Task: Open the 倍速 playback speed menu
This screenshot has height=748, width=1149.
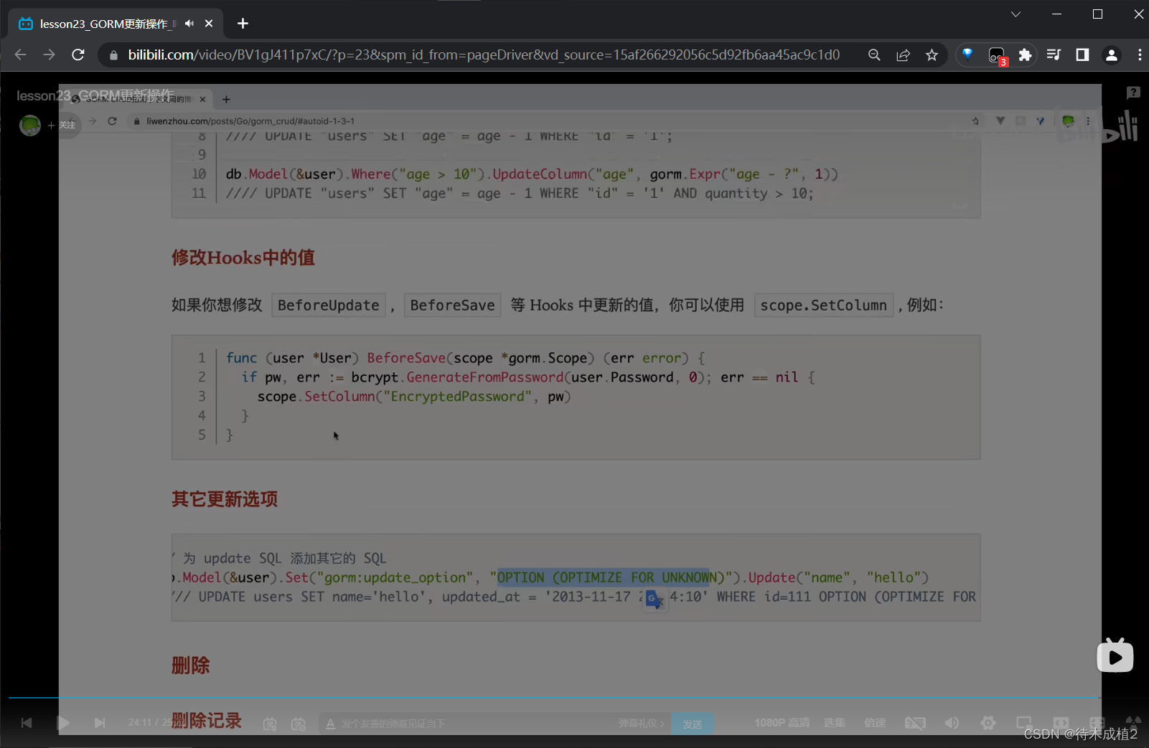Action: point(875,723)
